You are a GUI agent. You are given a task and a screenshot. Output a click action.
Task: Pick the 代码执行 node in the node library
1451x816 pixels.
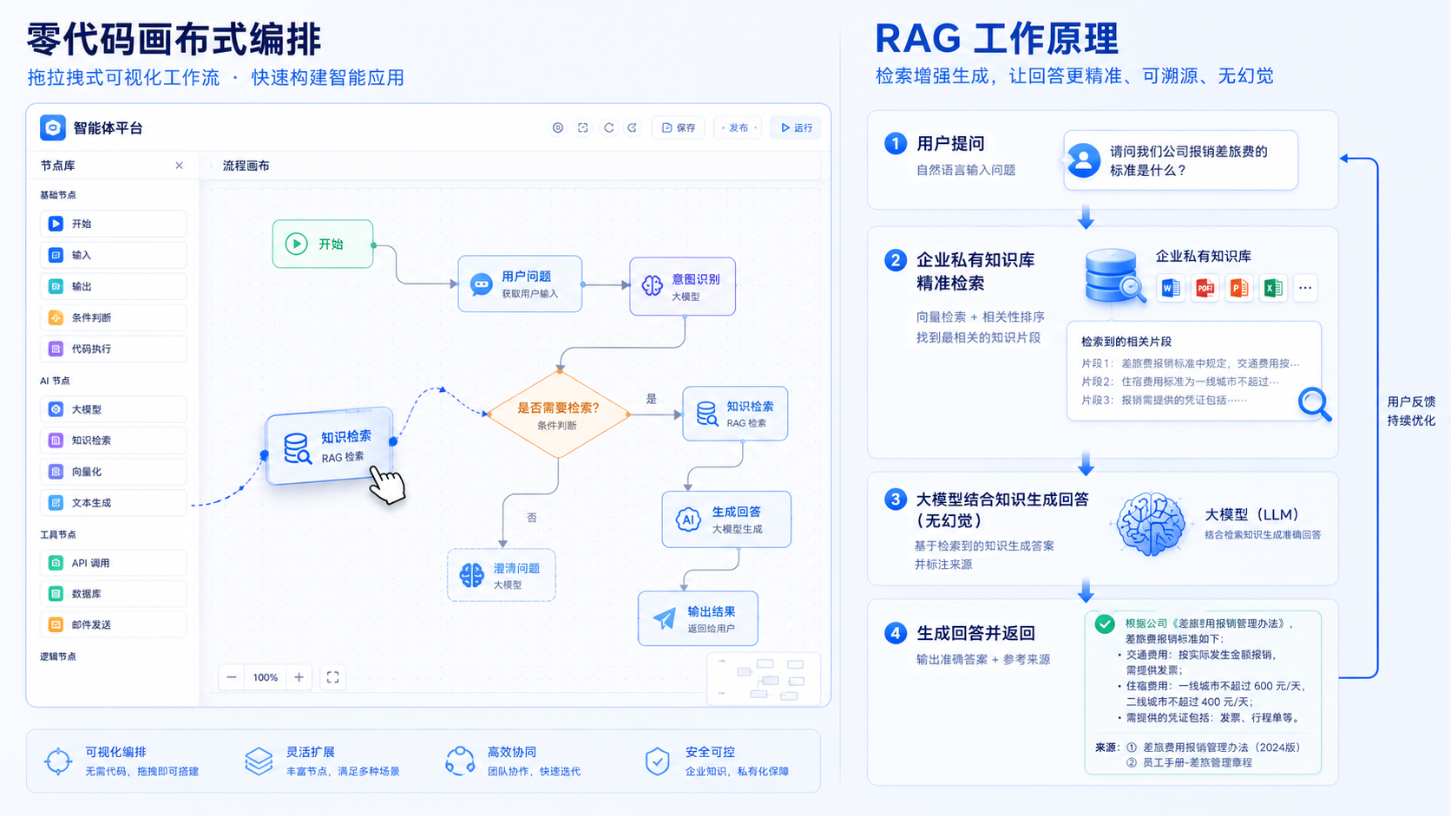[x=113, y=349]
